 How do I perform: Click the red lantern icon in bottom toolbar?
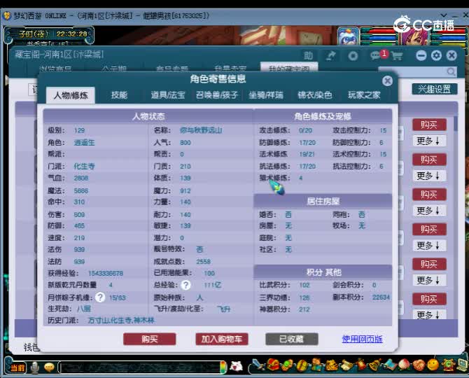360,365
